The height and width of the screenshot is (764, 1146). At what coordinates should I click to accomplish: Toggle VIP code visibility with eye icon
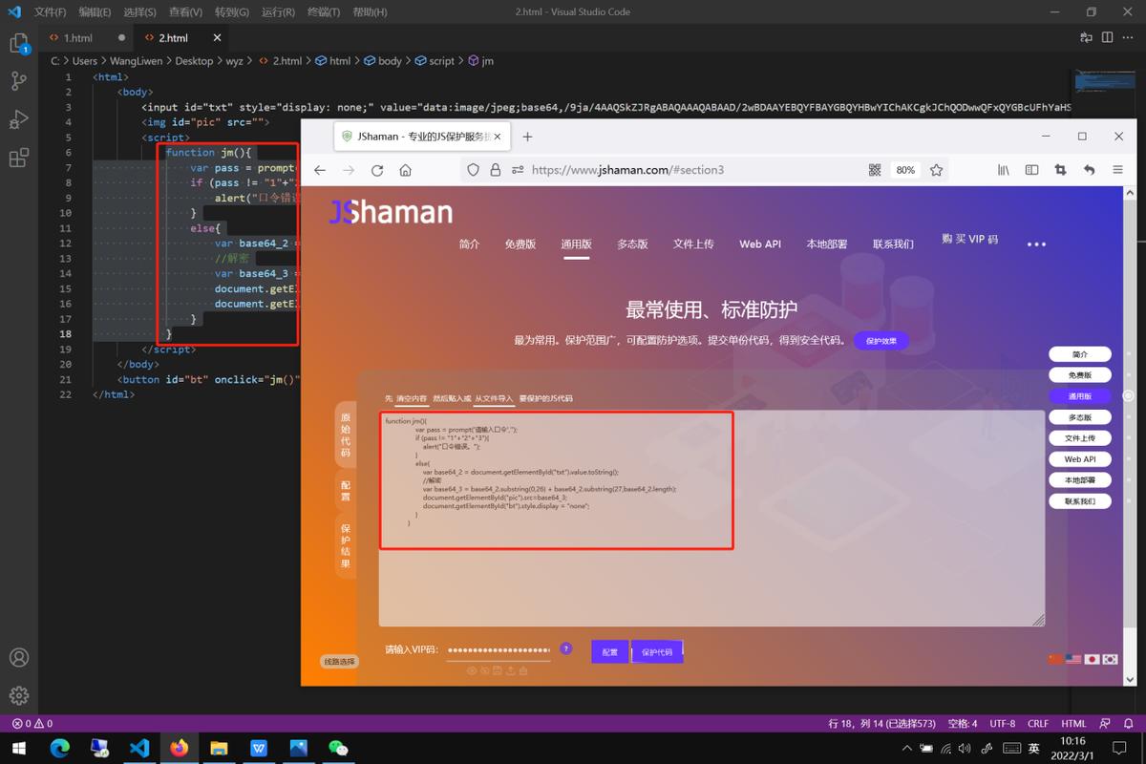(470, 669)
